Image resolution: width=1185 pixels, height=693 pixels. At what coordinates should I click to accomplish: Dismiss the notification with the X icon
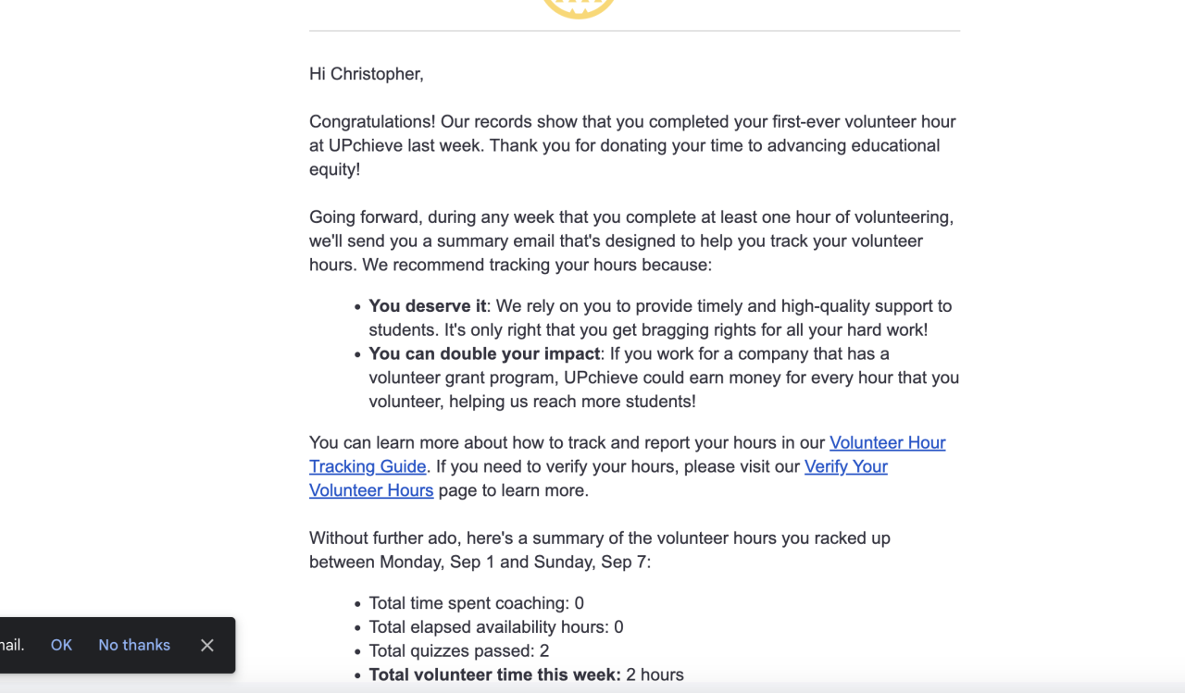207,645
